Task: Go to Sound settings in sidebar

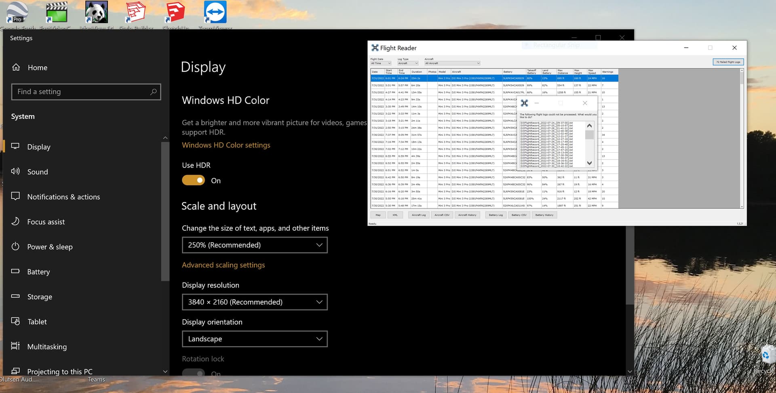Action: [x=38, y=172]
